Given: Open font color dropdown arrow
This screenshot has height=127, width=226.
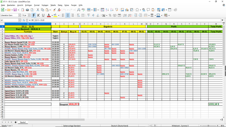Looking at the screenshot, I should (52, 16).
